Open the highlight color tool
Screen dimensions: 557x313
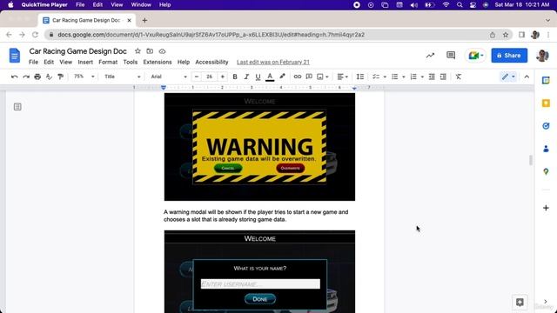282,77
